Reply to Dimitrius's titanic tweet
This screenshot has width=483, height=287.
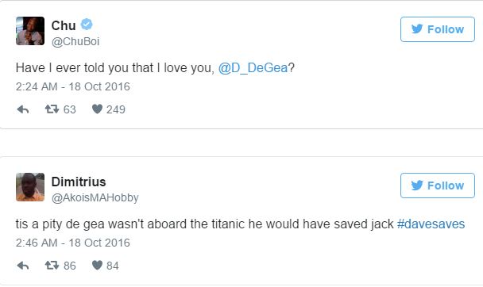(23, 266)
